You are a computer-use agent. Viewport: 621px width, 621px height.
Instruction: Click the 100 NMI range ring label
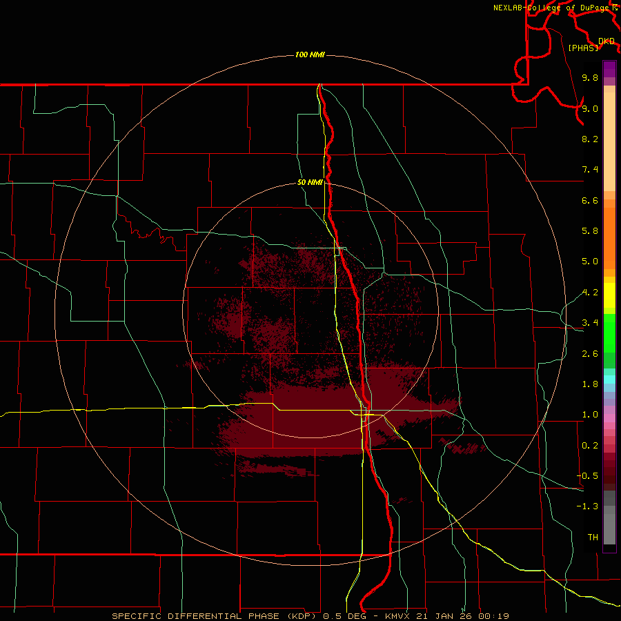pyautogui.click(x=310, y=55)
